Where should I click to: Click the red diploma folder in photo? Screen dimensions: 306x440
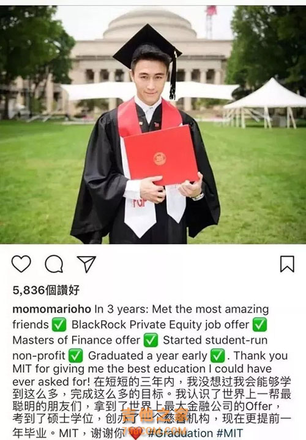point(161,155)
